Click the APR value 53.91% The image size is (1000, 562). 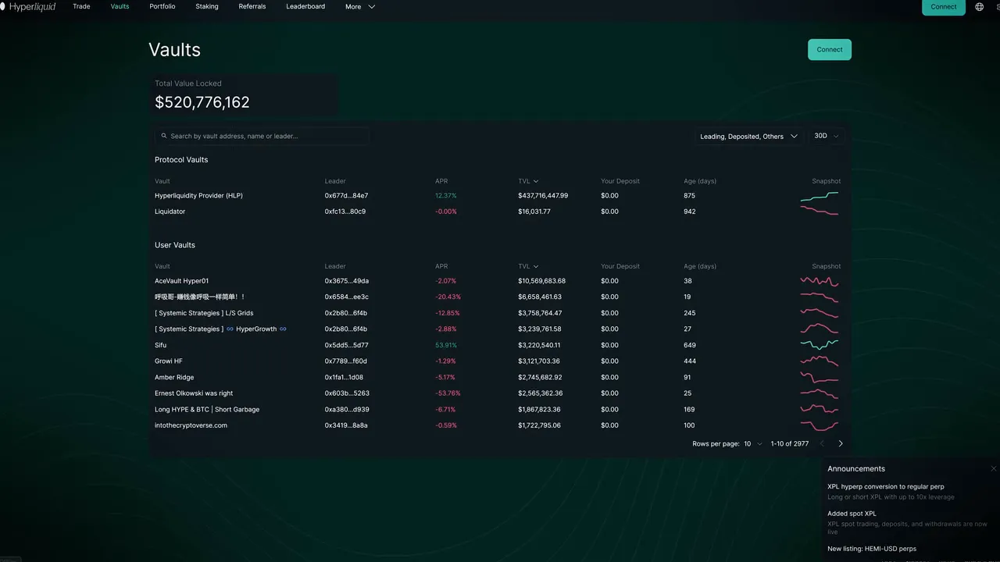[x=446, y=345]
